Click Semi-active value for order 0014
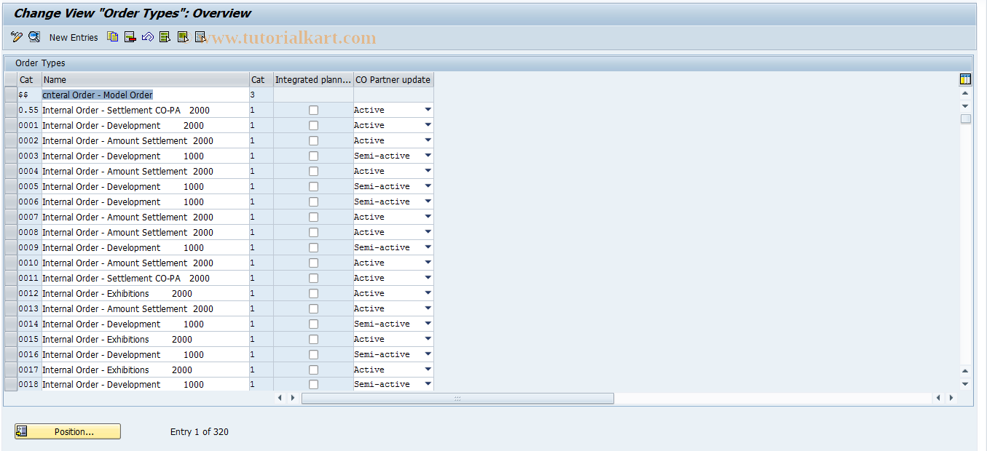The height and width of the screenshot is (451, 987). tap(382, 324)
